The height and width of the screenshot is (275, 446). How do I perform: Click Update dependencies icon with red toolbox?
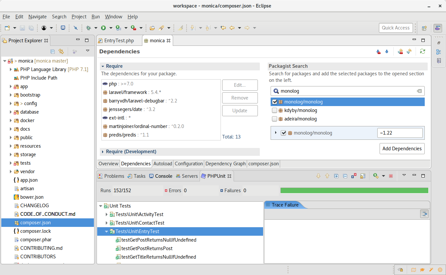[x=400, y=51]
